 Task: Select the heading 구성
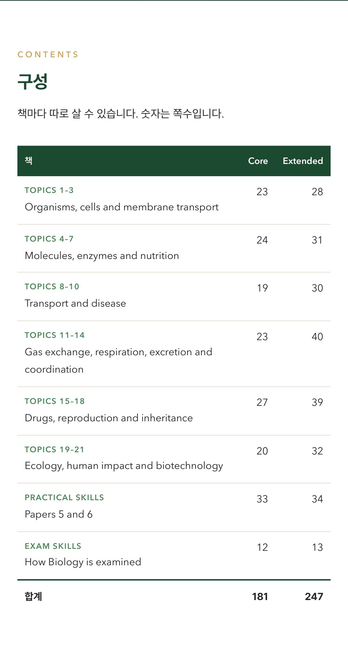[x=33, y=81]
